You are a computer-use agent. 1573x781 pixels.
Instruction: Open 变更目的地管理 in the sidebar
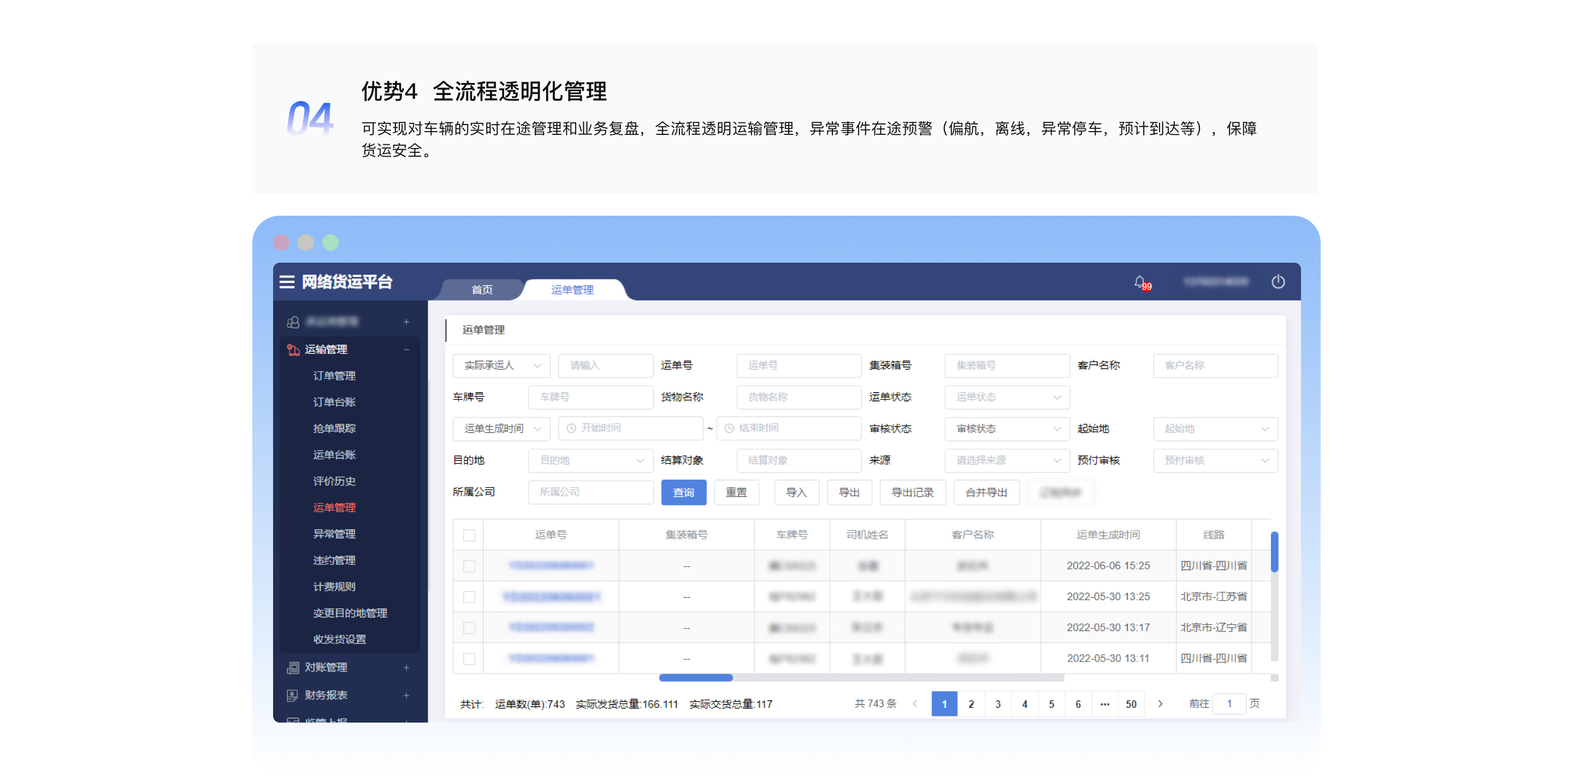click(350, 613)
